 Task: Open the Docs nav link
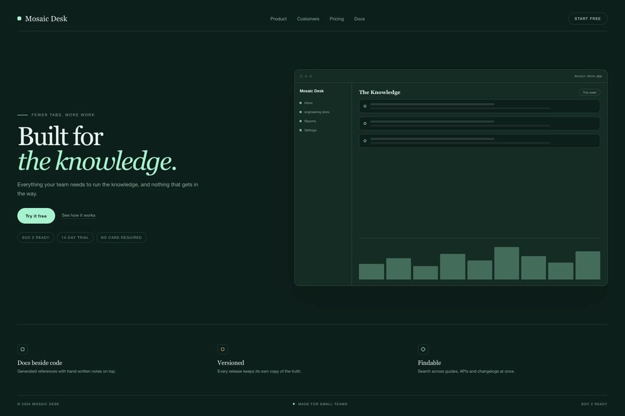pos(359,19)
